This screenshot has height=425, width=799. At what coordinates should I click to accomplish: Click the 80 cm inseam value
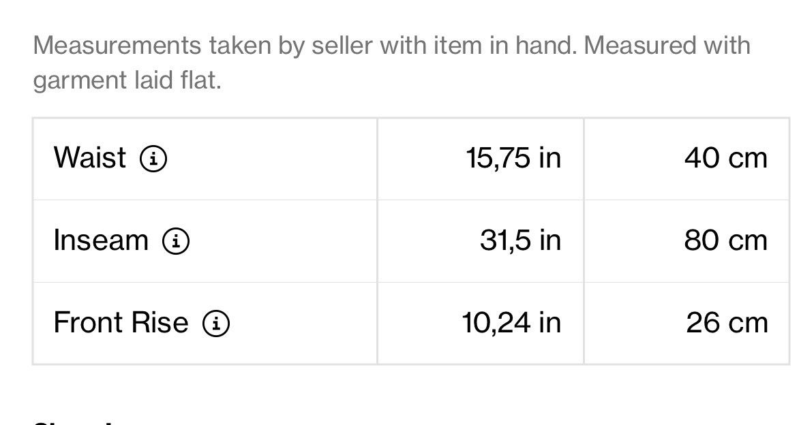pyautogui.click(x=726, y=240)
